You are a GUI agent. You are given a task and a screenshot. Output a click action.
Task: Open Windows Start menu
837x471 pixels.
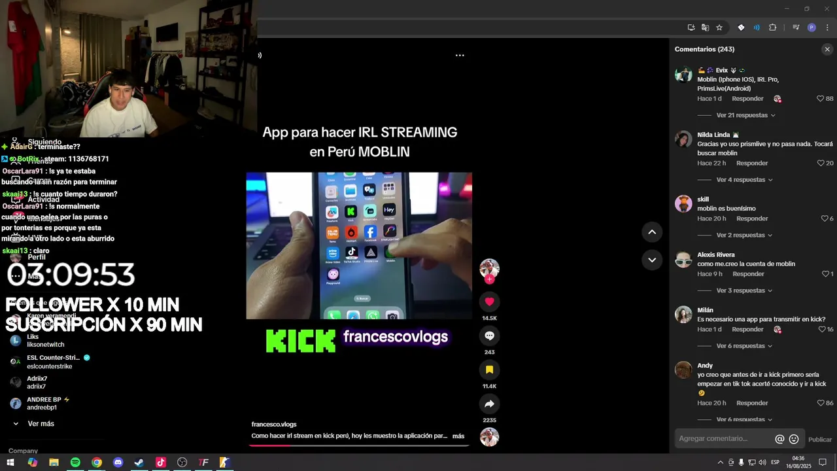coord(10,462)
